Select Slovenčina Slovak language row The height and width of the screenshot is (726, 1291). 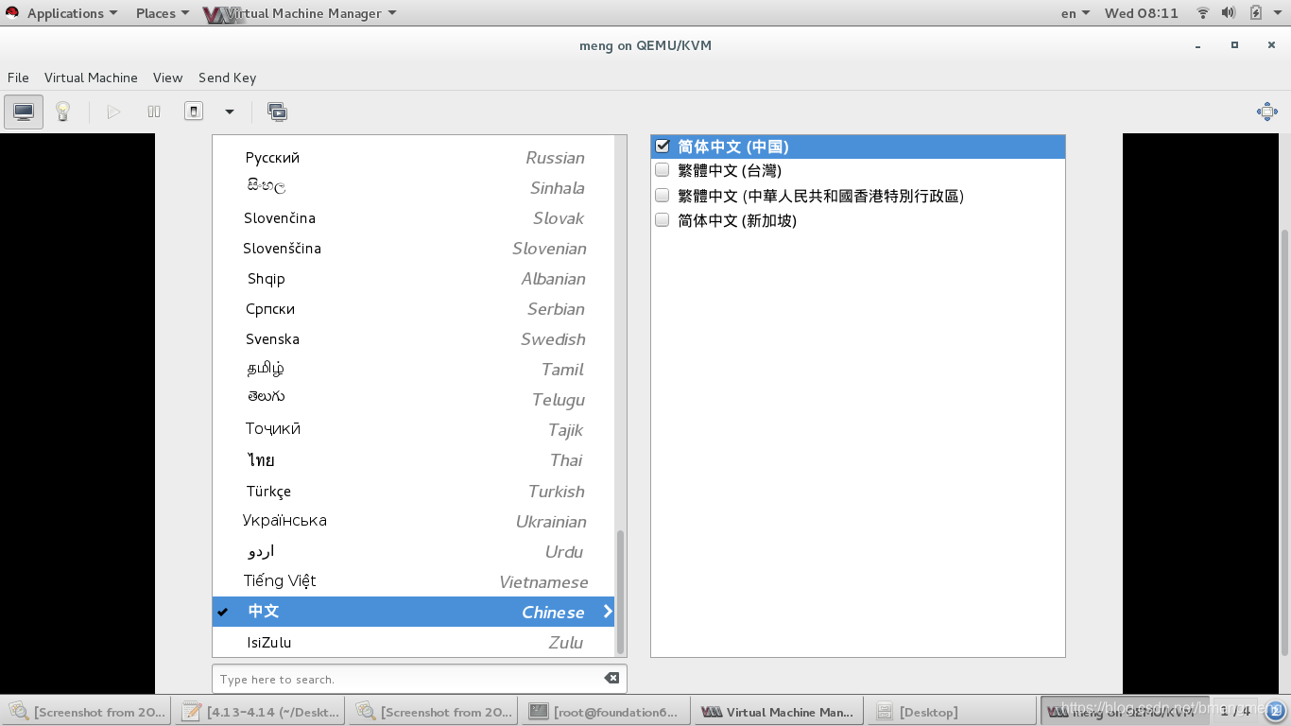pyautogui.click(x=414, y=218)
